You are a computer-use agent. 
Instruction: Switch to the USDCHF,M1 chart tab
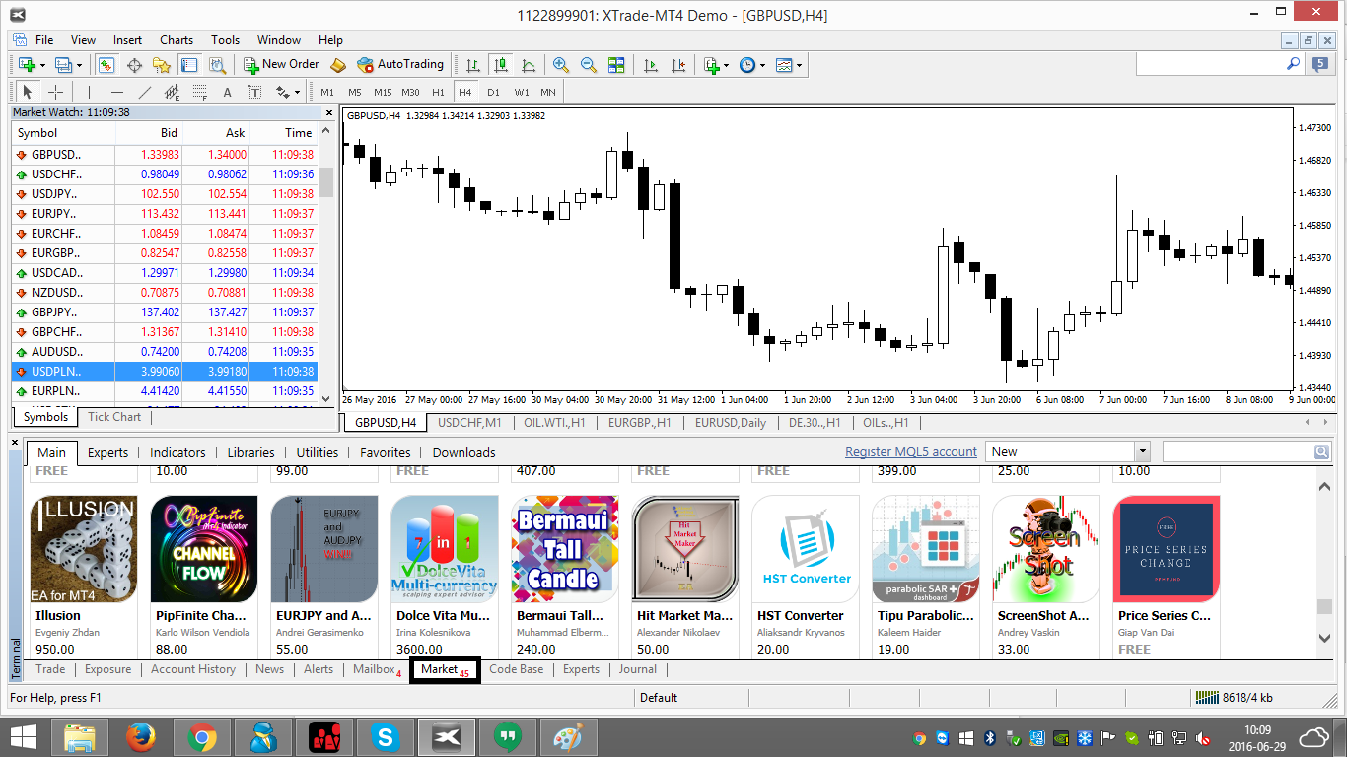pyautogui.click(x=470, y=423)
